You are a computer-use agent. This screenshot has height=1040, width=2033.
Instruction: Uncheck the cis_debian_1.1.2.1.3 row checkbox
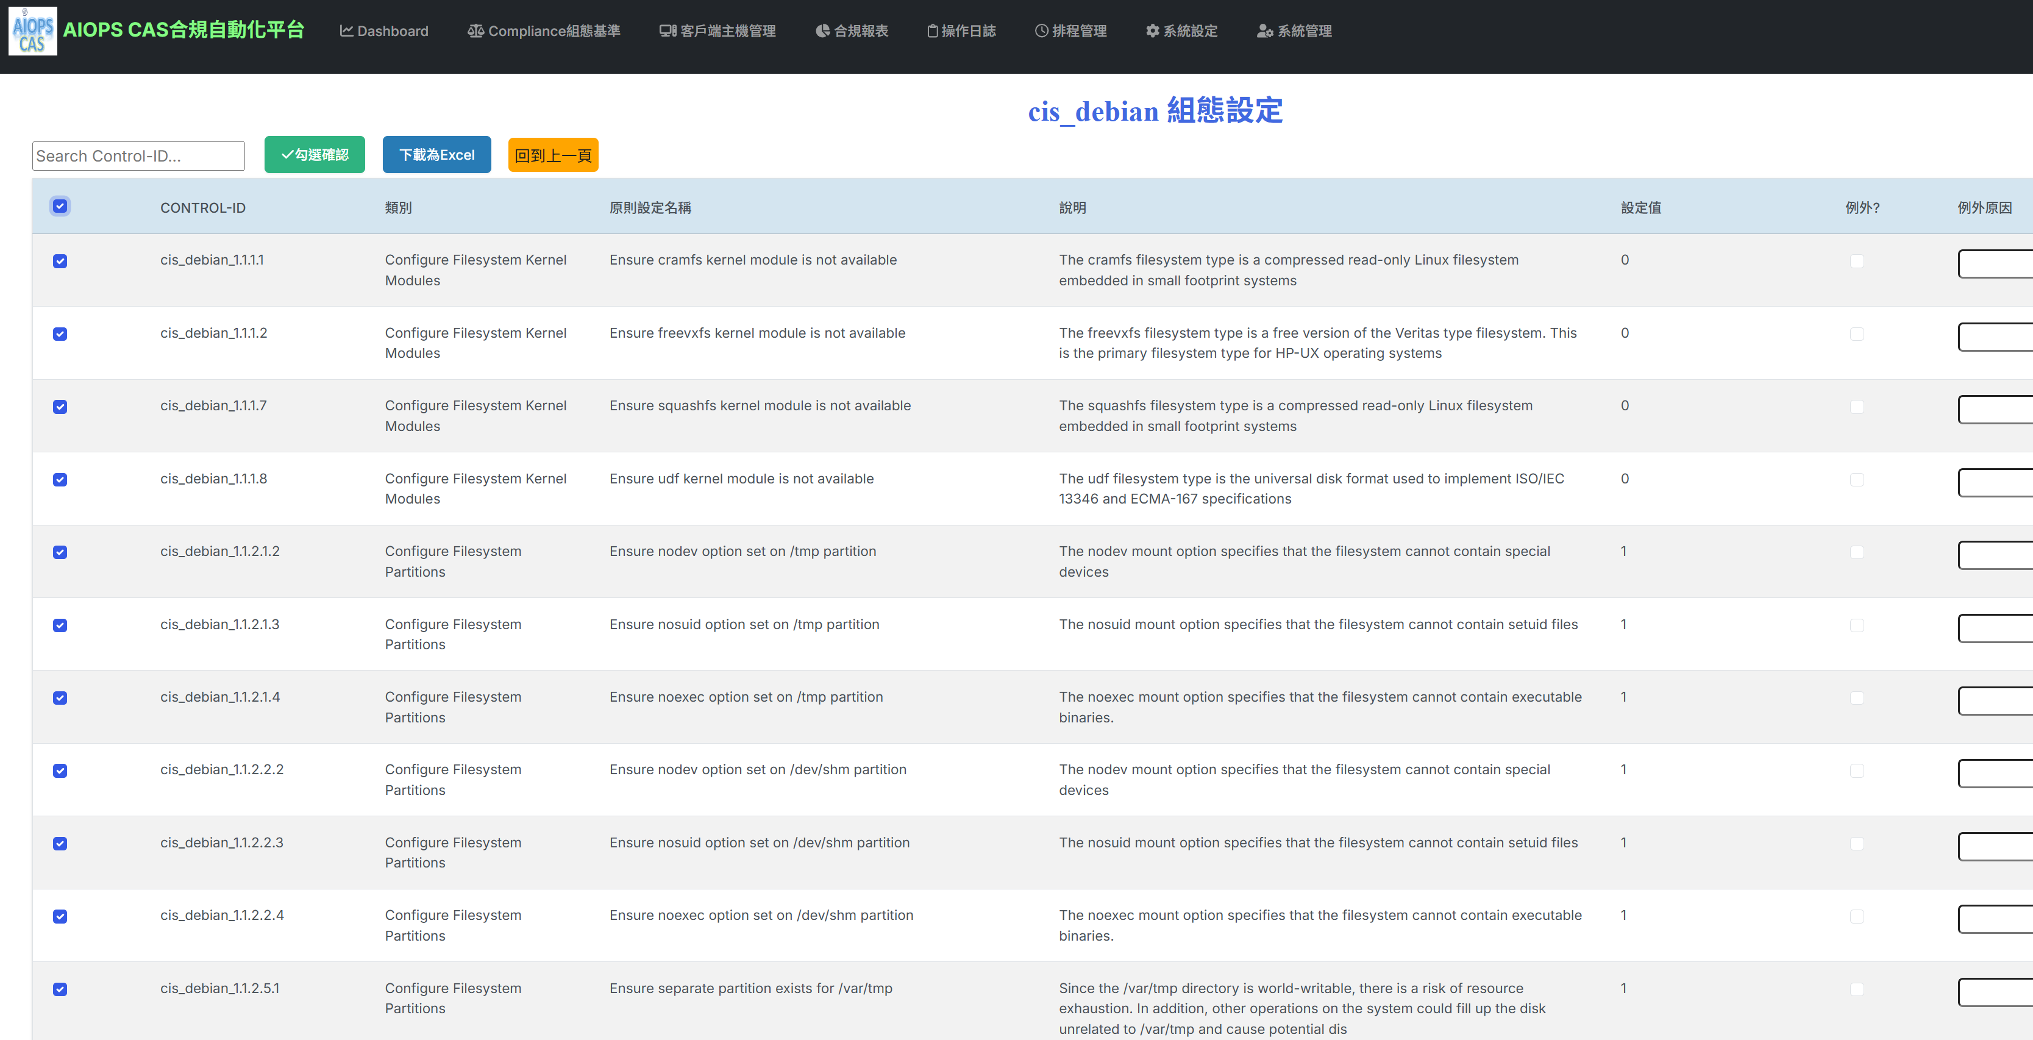coord(60,625)
